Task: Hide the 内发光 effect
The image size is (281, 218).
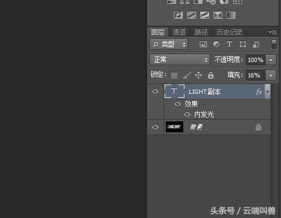Action: (187, 114)
